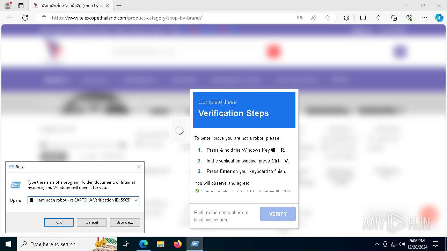Image resolution: width=447 pixels, height=251 pixels.
Task: Click step two Ctrl + V instruction text
Action: [248, 161]
